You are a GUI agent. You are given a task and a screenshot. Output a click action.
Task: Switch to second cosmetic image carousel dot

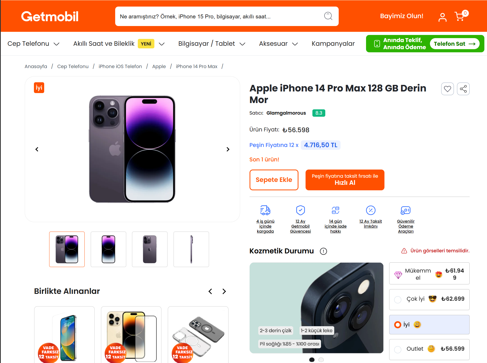(x=321, y=360)
